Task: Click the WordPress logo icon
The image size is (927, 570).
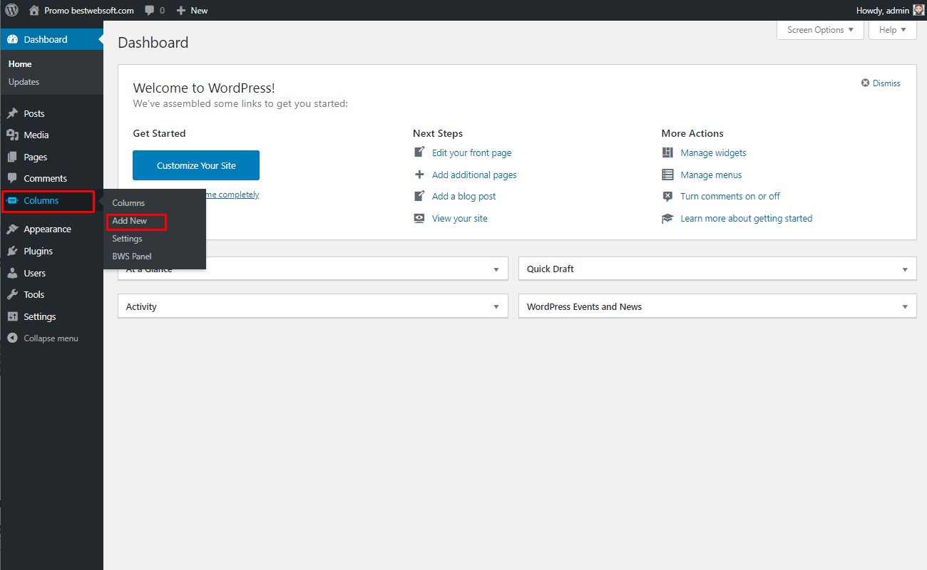Action: tap(12, 11)
